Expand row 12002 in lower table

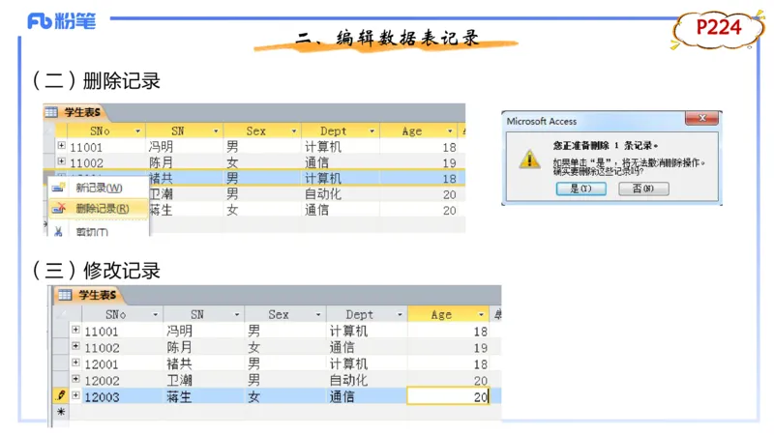75,379
